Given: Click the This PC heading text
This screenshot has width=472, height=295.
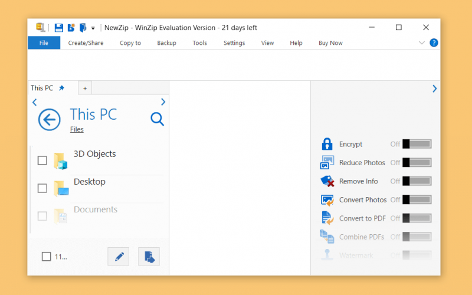Looking at the screenshot, I should pyautogui.click(x=93, y=114).
